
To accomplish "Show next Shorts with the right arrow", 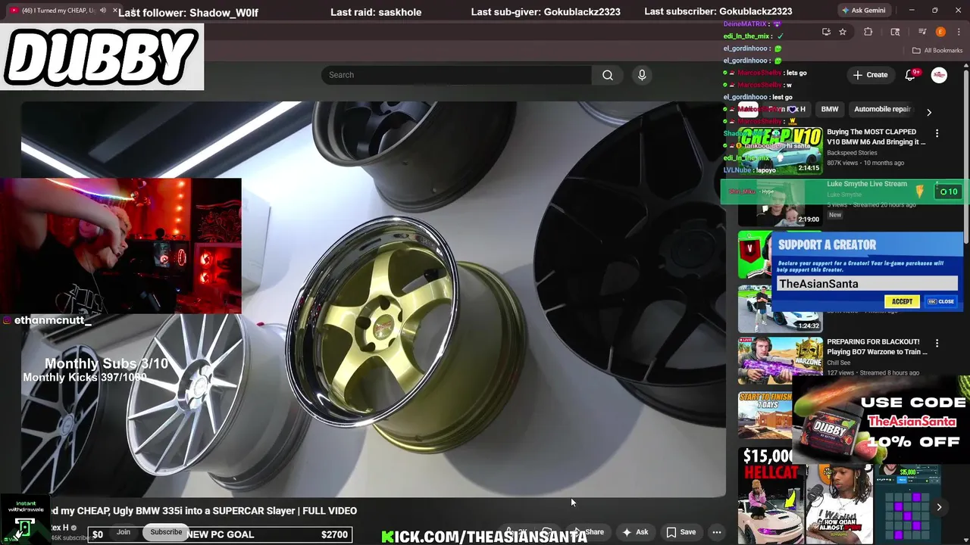I will 939,507.
